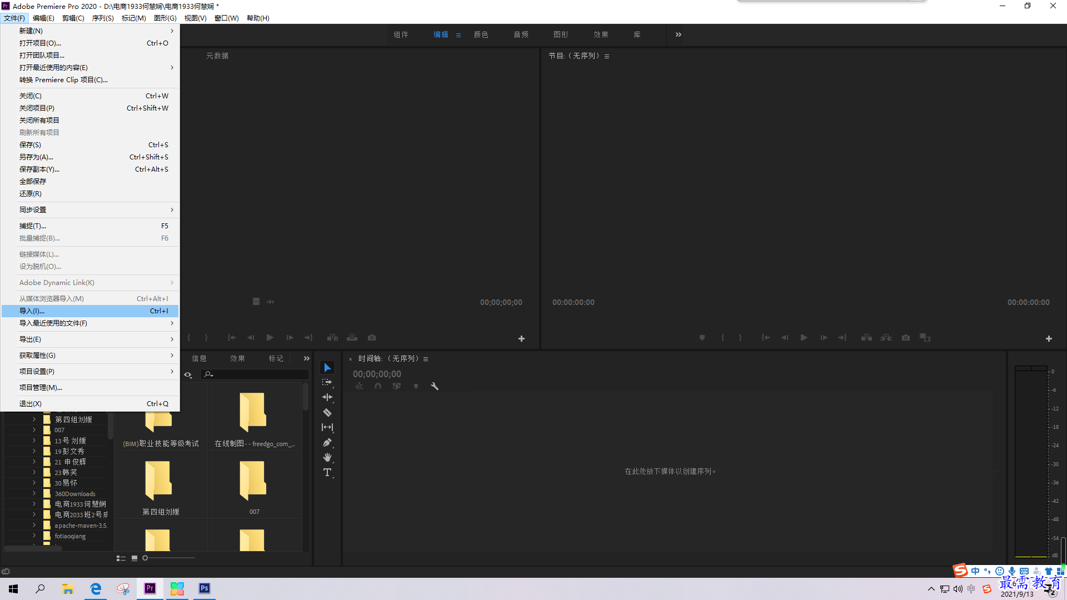1067x600 pixels.
Task: Step forward one frame in program monitor
Action: click(824, 338)
